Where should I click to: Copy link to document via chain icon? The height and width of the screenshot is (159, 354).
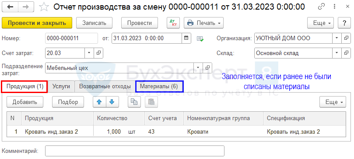(x=321, y=7)
